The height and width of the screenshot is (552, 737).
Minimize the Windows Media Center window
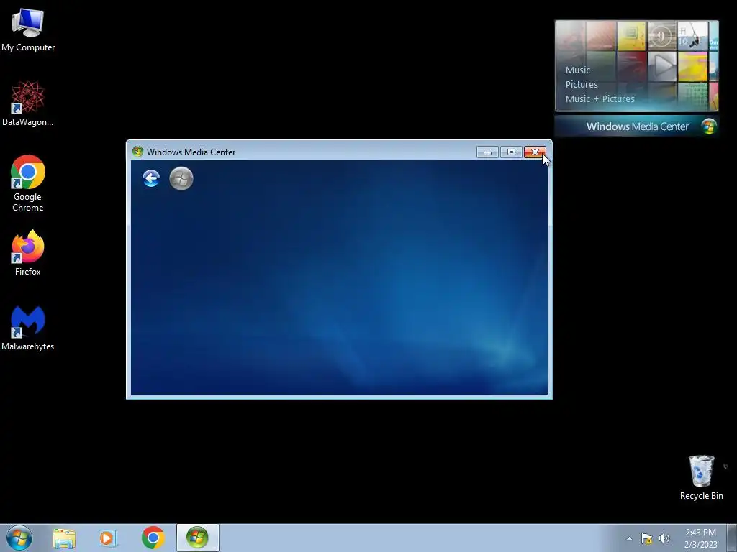tap(487, 152)
